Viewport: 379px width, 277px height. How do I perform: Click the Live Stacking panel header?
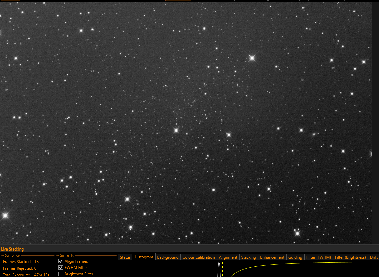click(12, 249)
